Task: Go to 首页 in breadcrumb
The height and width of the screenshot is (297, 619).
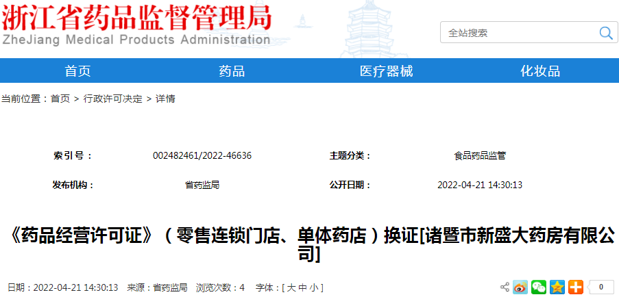Action: tap(60, 99)
